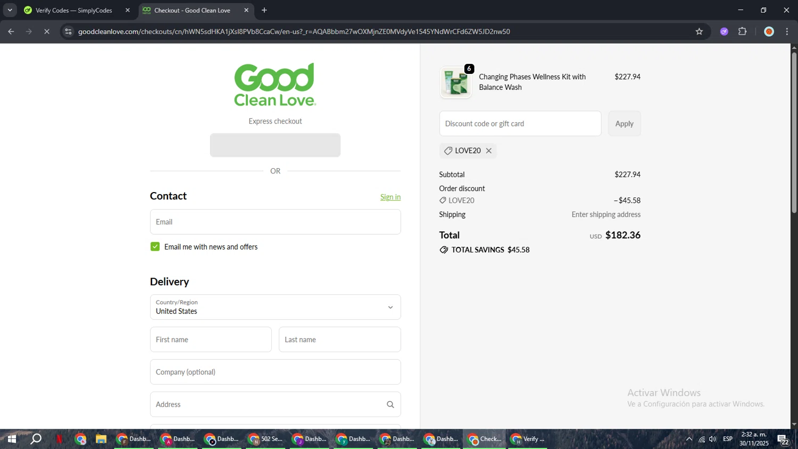Open the Chrome three-dot menu

pos(787,31)
